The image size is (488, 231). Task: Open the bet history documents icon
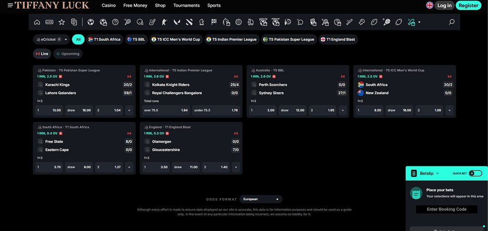[x=74, y=22]
